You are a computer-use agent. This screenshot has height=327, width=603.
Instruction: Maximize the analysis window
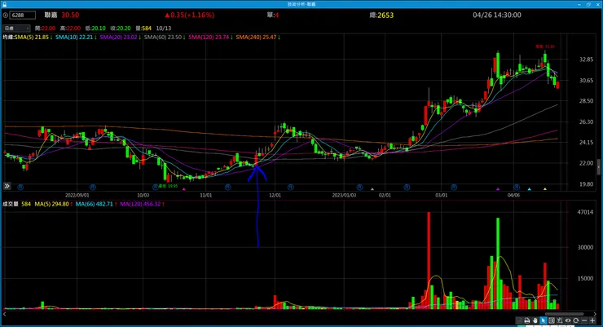588,4
